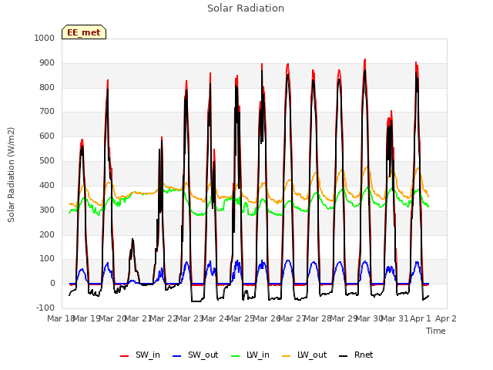The width and height of the screenshot is (493, 370).
Task: Click the Mar 28 x-axis date label
Action: coord(318,318)
